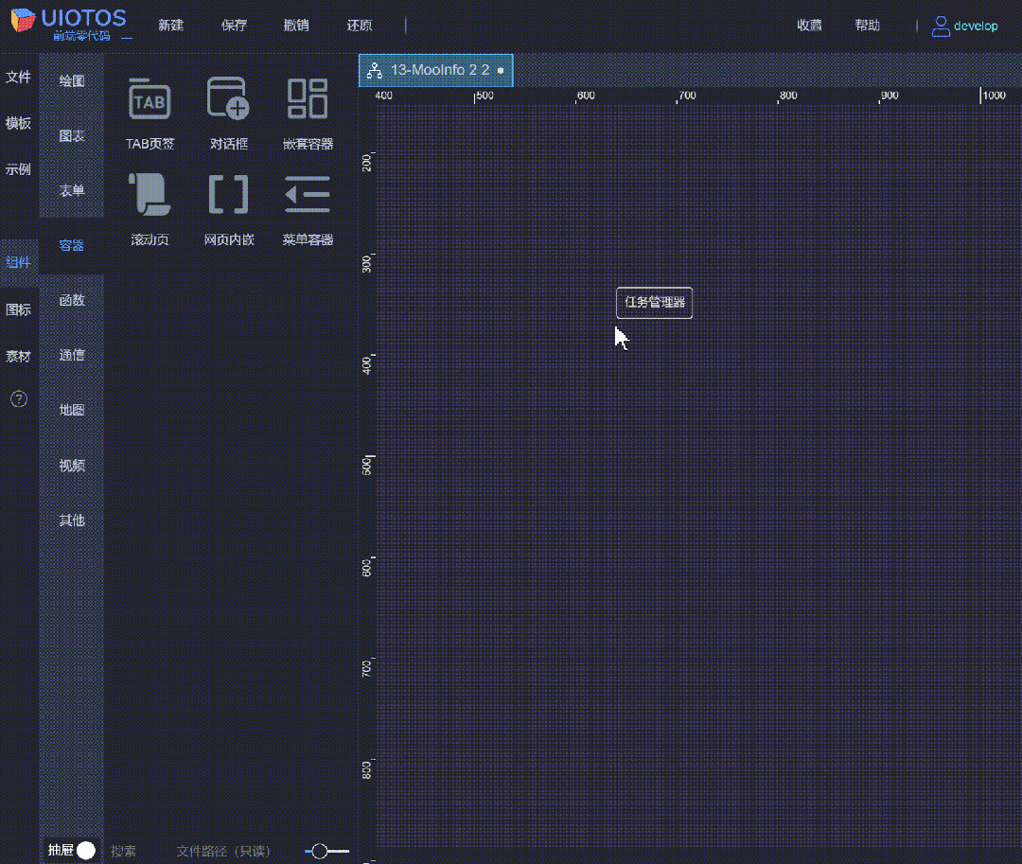This screenshot has height=864, width=1022.
Task: Switch to the 模板 sidebar tab
Action: pyautogui.click(x=18, y=123)
